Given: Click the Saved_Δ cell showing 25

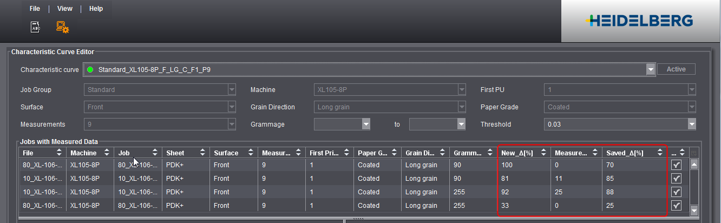Looking at the screenshot, I should 634,206.
